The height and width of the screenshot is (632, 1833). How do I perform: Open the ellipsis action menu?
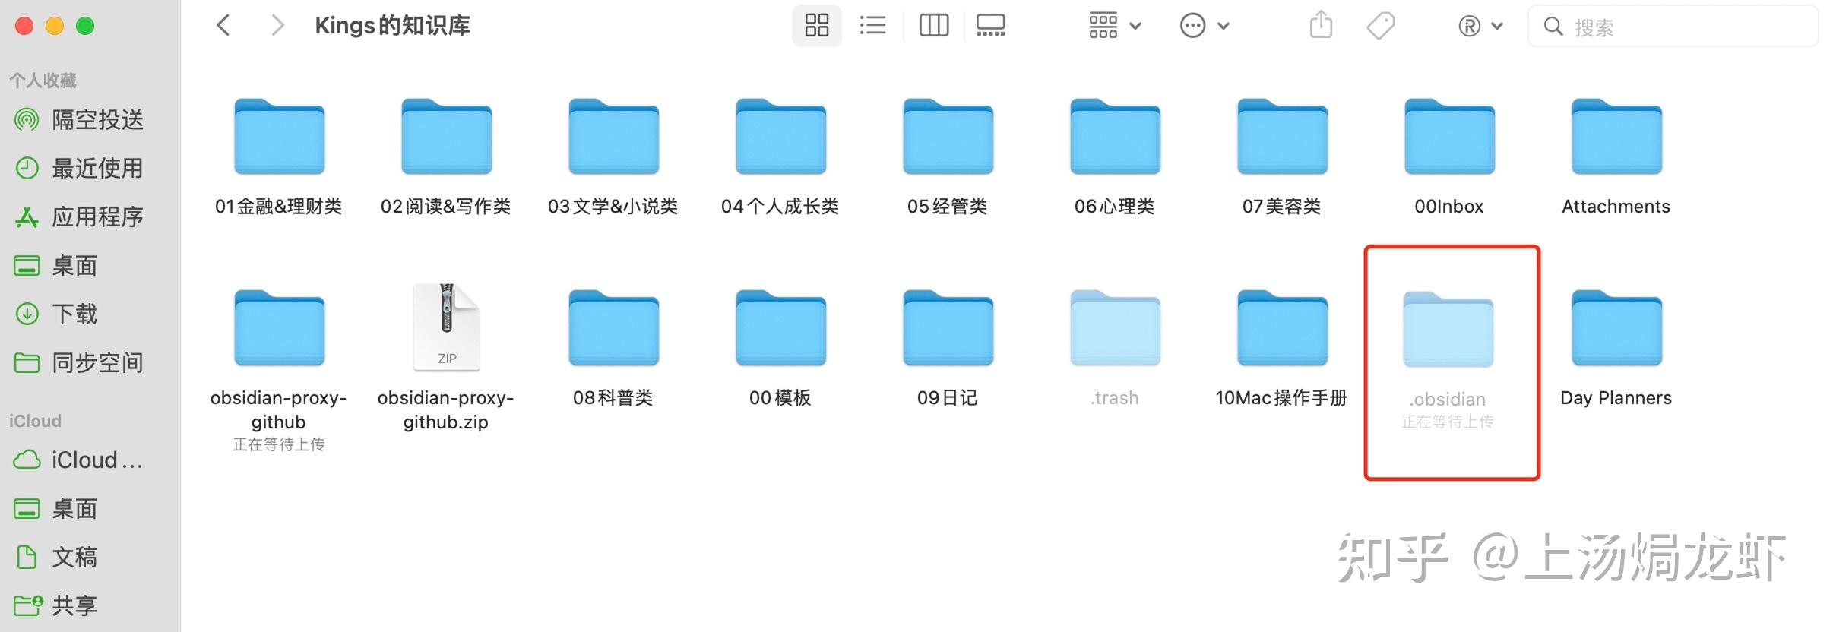pos(1205,26)
